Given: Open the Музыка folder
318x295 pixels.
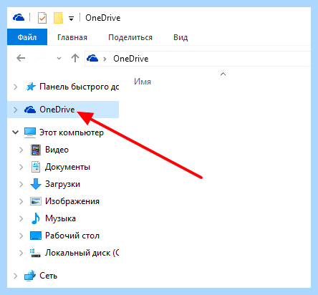Looking at the screenshot, I should pos(60,218).
